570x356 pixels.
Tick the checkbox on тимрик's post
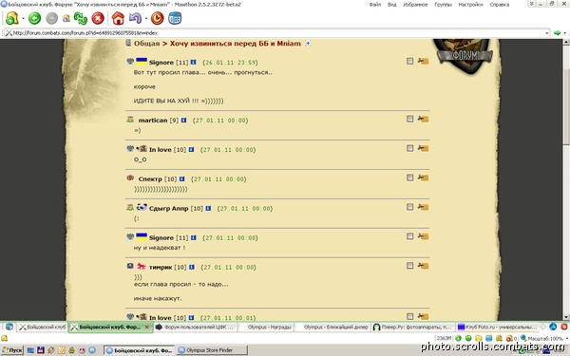pos(410,266)
